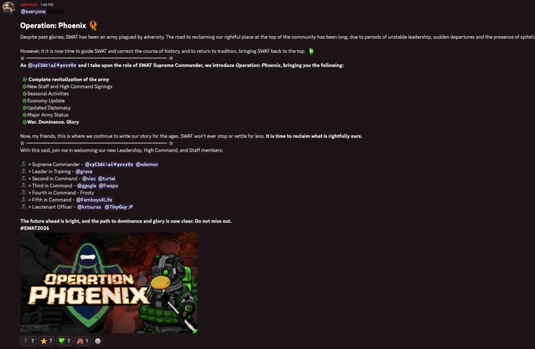Toggle the salute reaction with 1
The height and width of the screenshot is (349, 535).
click(x=83, y=341)
